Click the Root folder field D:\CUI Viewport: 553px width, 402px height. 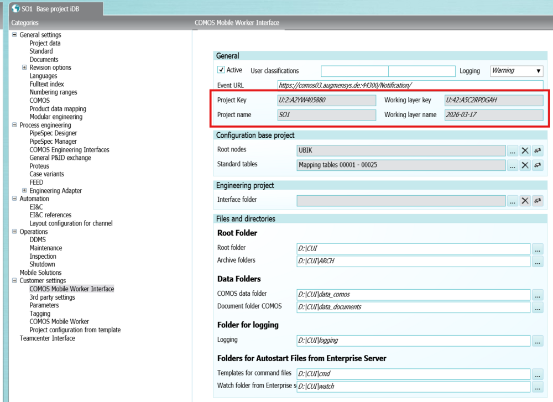pos(413,249)
